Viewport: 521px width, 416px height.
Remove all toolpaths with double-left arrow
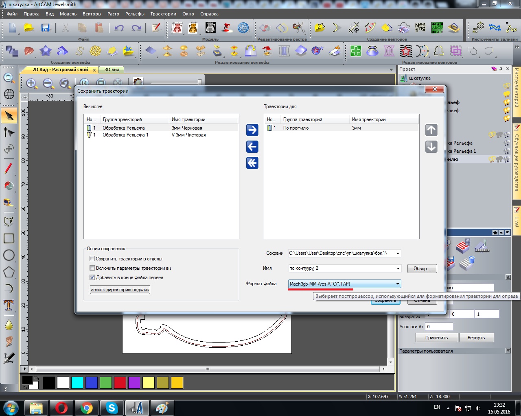252,163
